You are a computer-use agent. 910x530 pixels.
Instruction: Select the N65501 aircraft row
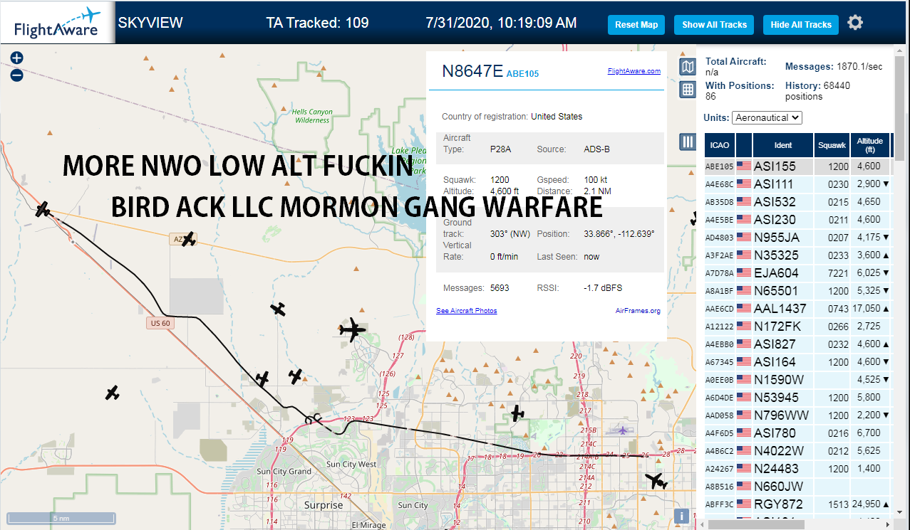797,291
